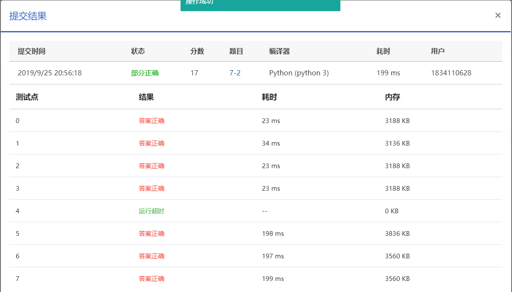This screenshot has width=512, height=292.
Task: Select the 0 KB memory value
Action: pos(392,211)
